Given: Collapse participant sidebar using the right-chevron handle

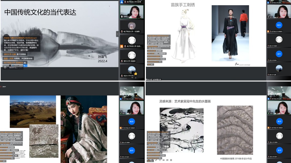Looking at the screenshot, I should (117, 34).
